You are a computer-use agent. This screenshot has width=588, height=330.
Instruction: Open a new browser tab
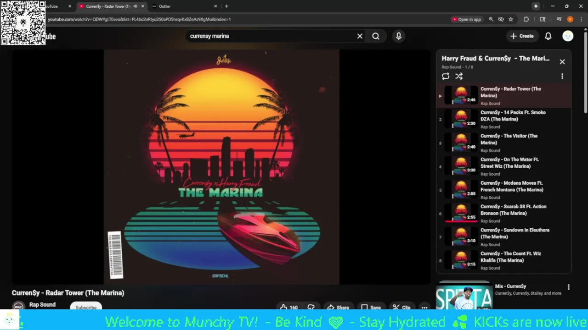(x=226, y=6)
